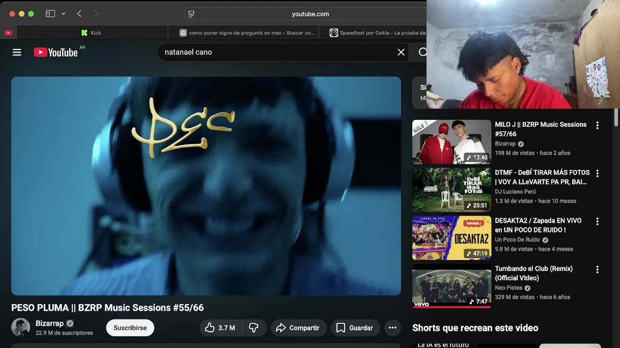Open MILO J || BZRP Music Sessions title

tap(541, 129)
